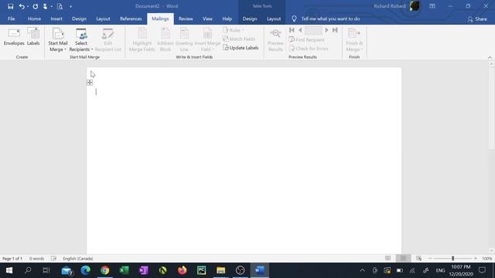Open OneNote from the taskbar
This screenshot has height=278, width=495.
[x=143, y=270]
